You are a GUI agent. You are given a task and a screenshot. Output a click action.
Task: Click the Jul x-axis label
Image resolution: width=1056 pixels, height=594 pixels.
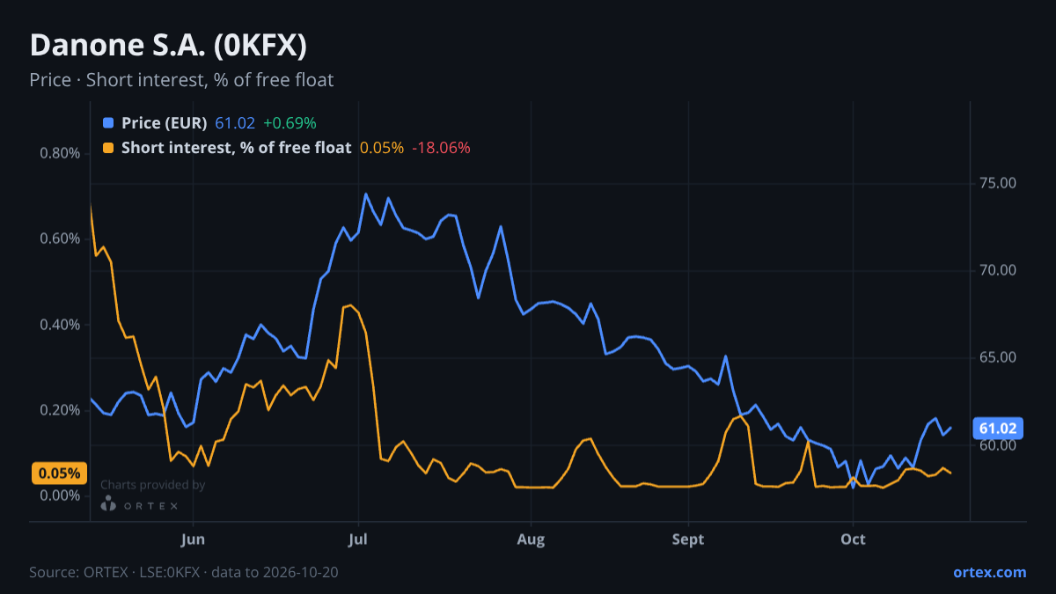tap(357, 539)
